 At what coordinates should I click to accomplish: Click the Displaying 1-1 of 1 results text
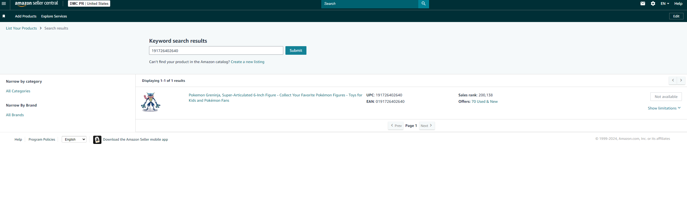pos(164,81)
